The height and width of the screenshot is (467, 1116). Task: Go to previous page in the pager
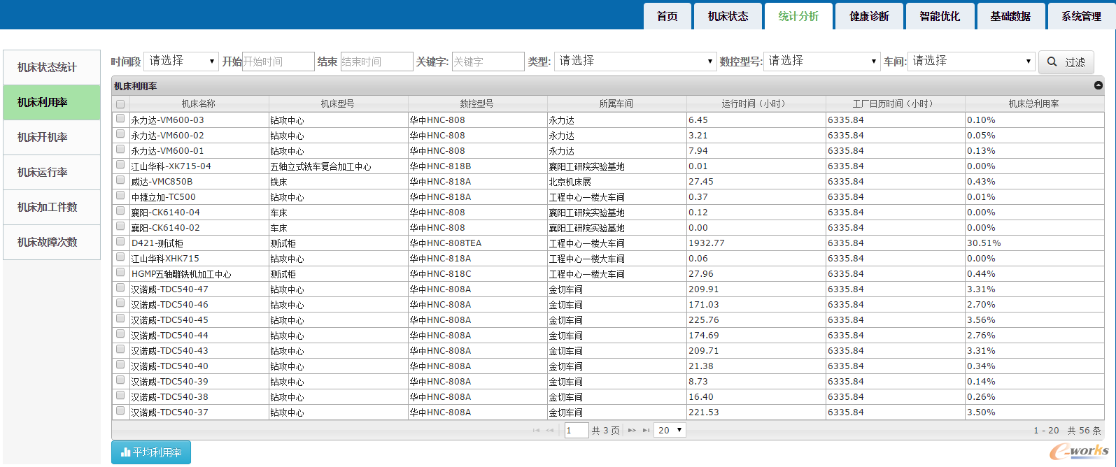point(549,431)
